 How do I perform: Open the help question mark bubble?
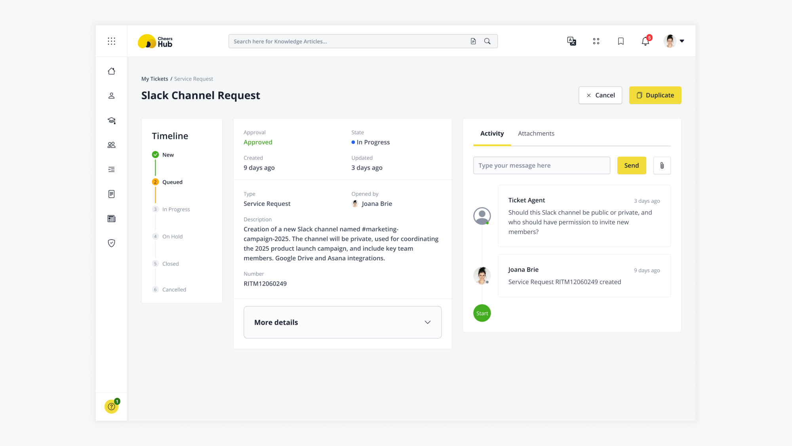click(111, 406)
